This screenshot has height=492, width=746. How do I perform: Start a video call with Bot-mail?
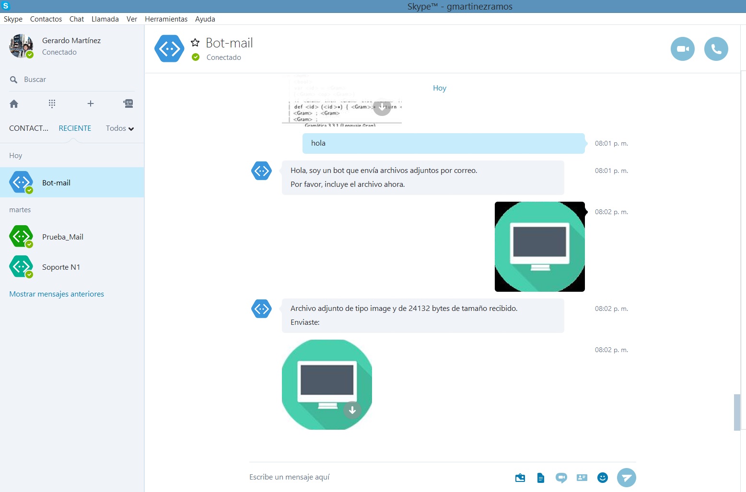[682, 49]
